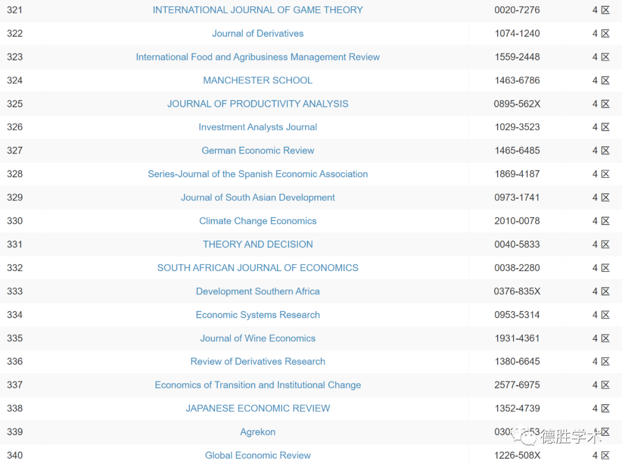Viewport: 622px width, 464px height.
Task: Select ISSN 1465-6485 cell
Action: click(517, 150)
